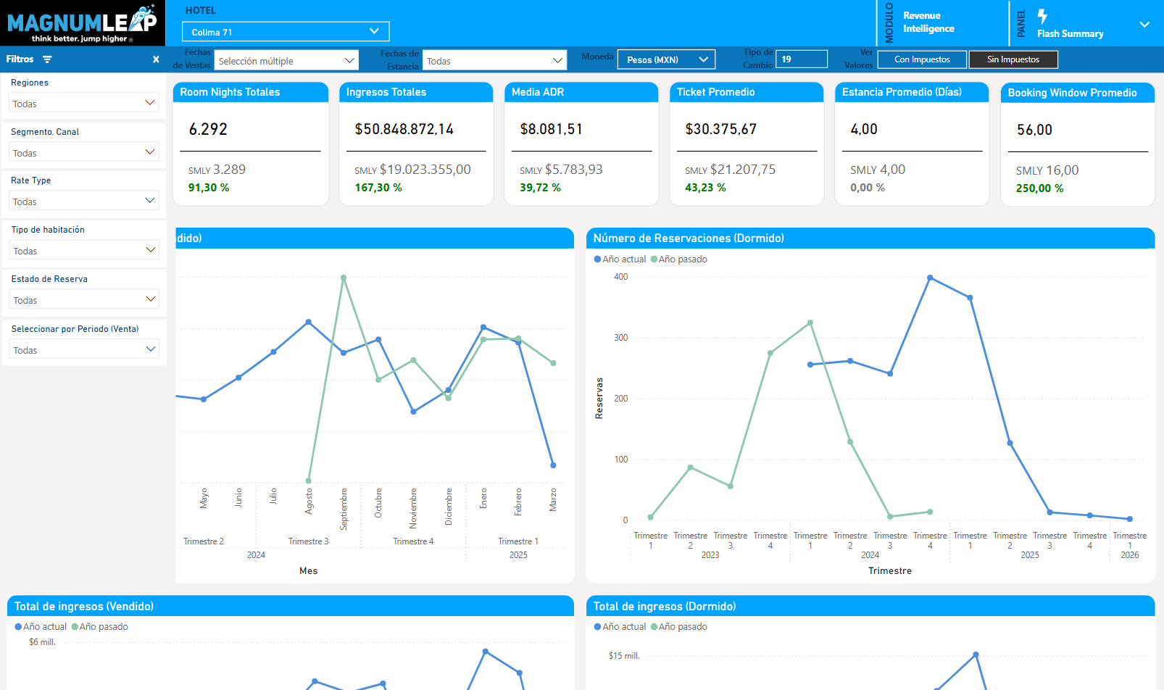This screenshot has width=1164, height=690.
Task: Click the Número de Reservaciones (Dormido) chart title
Action: coord(689,238)
